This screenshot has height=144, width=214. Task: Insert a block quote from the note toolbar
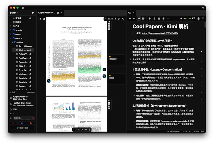[x=143, y=19]
